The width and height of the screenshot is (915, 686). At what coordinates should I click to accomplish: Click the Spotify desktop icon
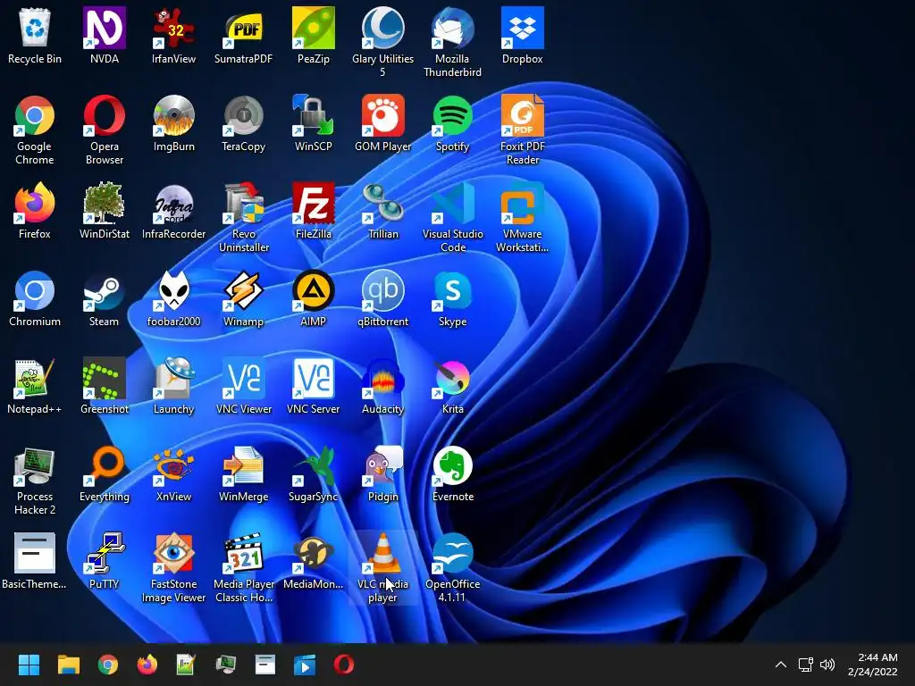[453, 115]
